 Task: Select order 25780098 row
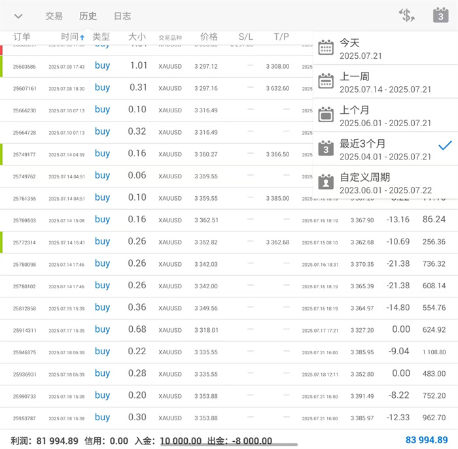(x=229, y=264)
